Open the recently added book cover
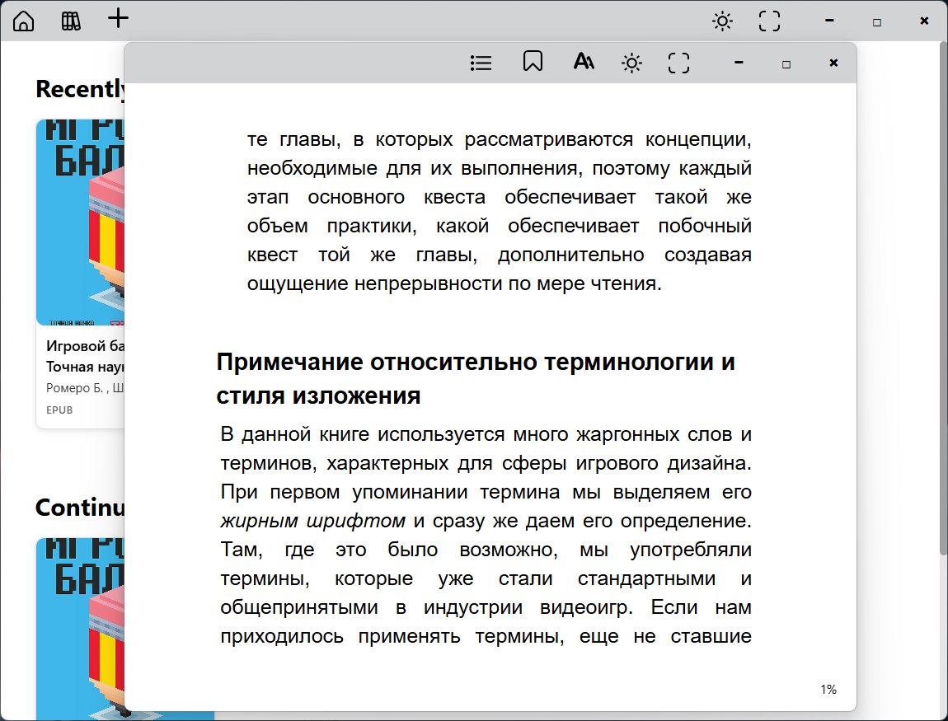Image resolution: width=948 pixels, height=721 pixels. (80, 222)
